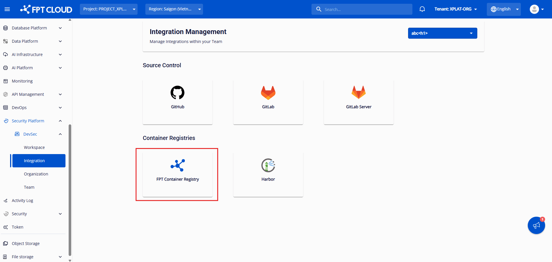Click the DevOps sidebar icon
Screen dimensions: 552x262
pyautogui.click(x=5, y=108)
